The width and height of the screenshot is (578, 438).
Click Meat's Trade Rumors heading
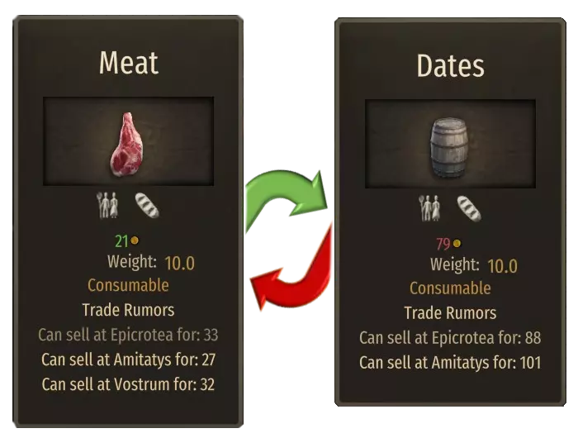coord(128,310)
